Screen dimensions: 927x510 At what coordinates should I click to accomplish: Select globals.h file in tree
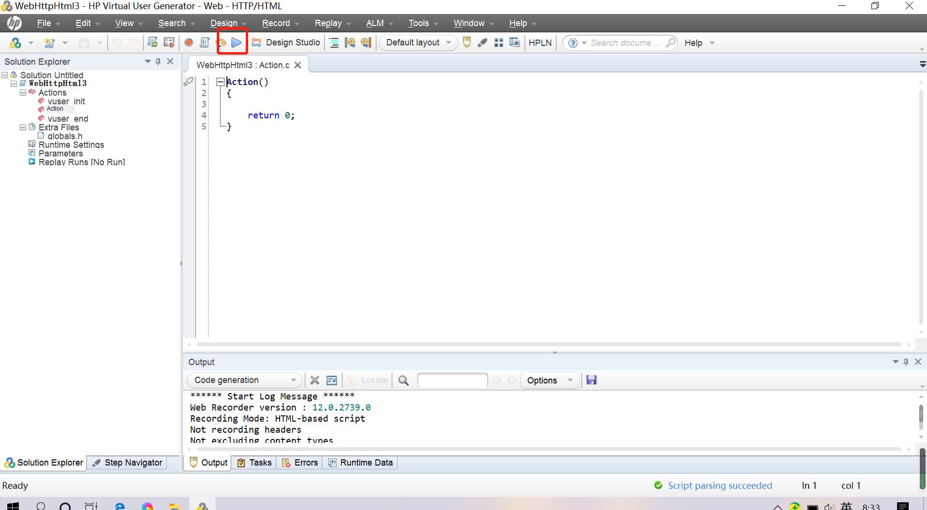(x=65, y=136)
